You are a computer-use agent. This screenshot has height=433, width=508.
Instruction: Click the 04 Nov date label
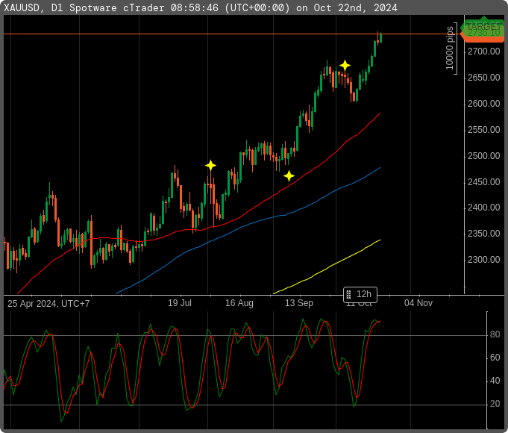418,303
